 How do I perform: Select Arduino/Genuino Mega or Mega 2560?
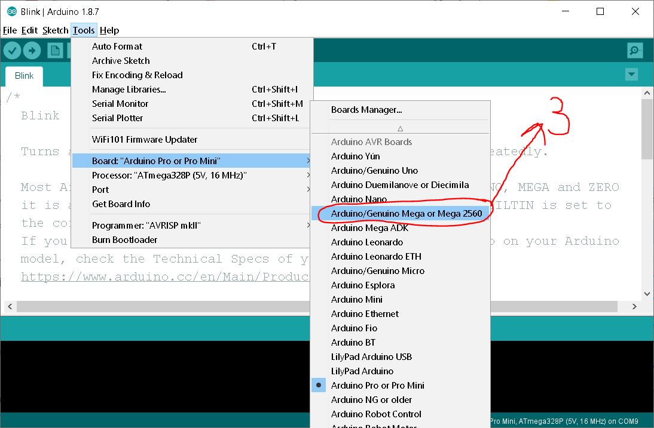click(x=401, y=214)
